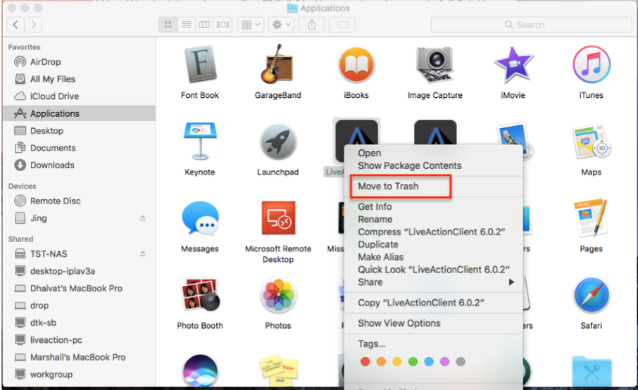Apply the orange tag color

pos(381,362)
